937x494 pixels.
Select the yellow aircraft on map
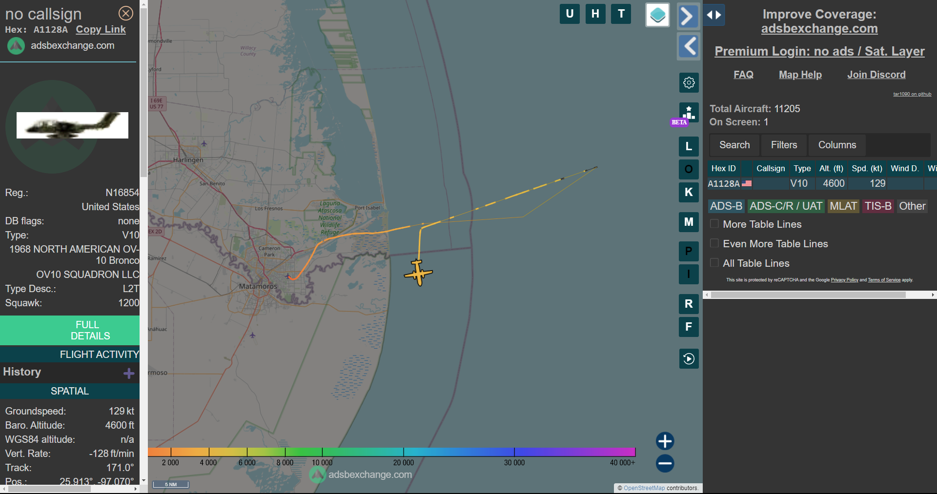pos(418,273)
